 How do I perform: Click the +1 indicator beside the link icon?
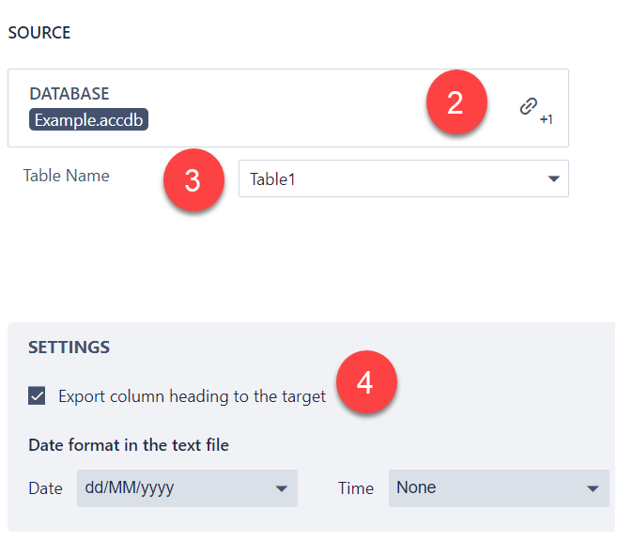pos(546,120)
